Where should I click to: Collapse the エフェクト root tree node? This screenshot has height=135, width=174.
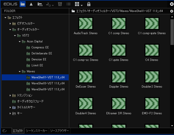pyautogui.click(x=5, y=17)
